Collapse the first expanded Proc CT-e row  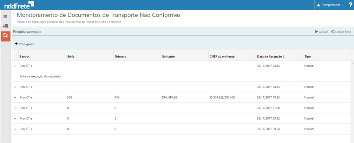(15, 66)
